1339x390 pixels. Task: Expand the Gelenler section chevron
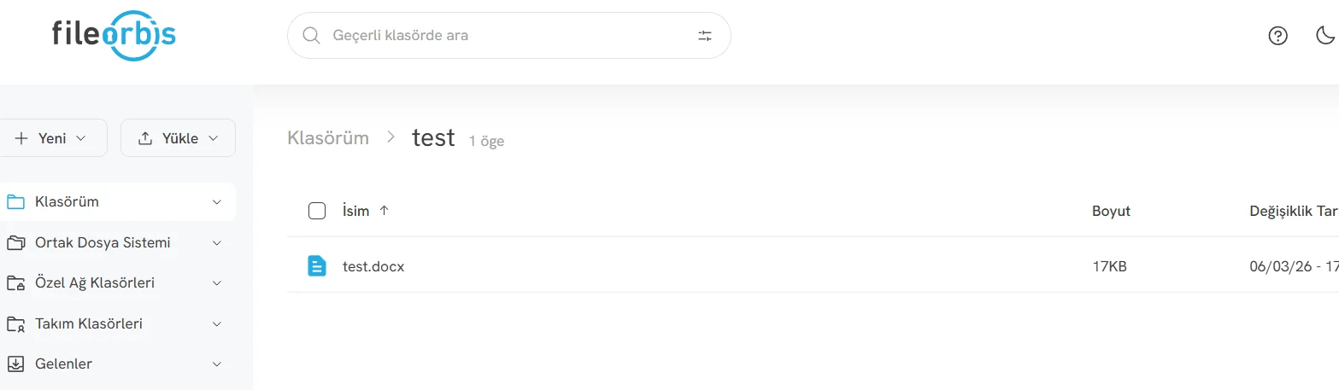217,364
